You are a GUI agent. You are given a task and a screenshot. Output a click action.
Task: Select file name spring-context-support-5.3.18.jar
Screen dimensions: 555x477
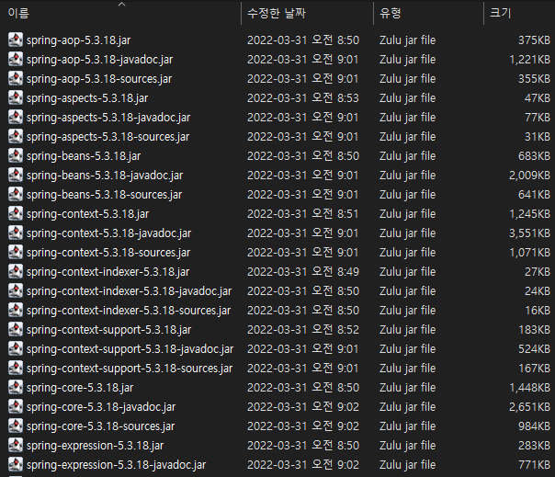109,330
